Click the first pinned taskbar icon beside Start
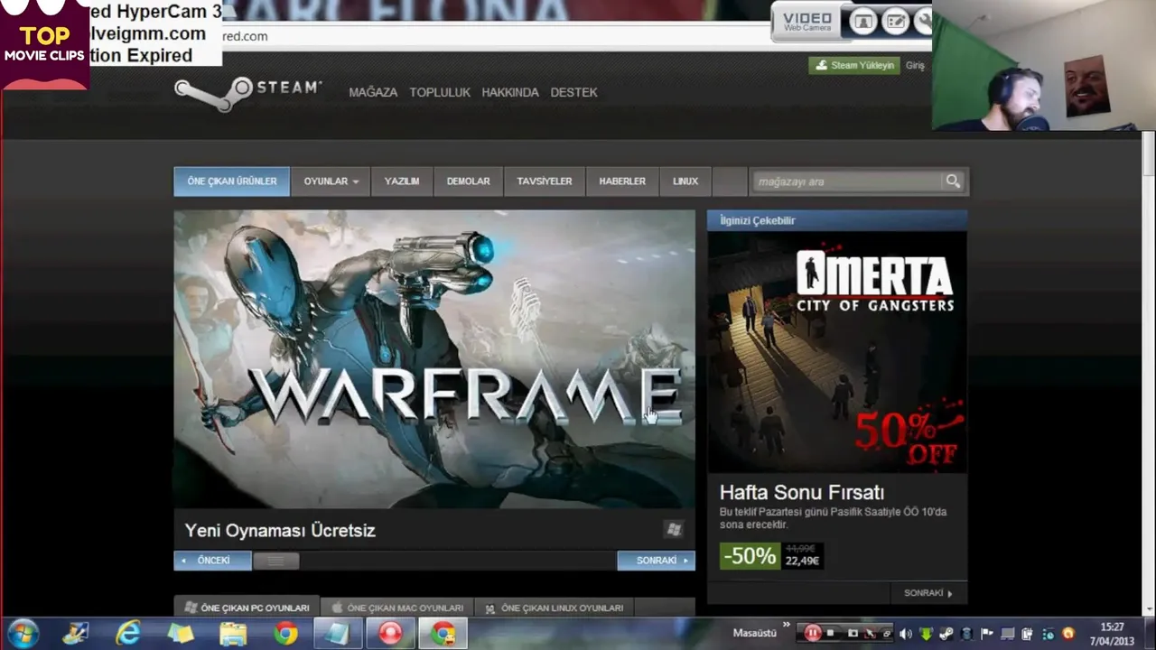 [x=75, y=634]
